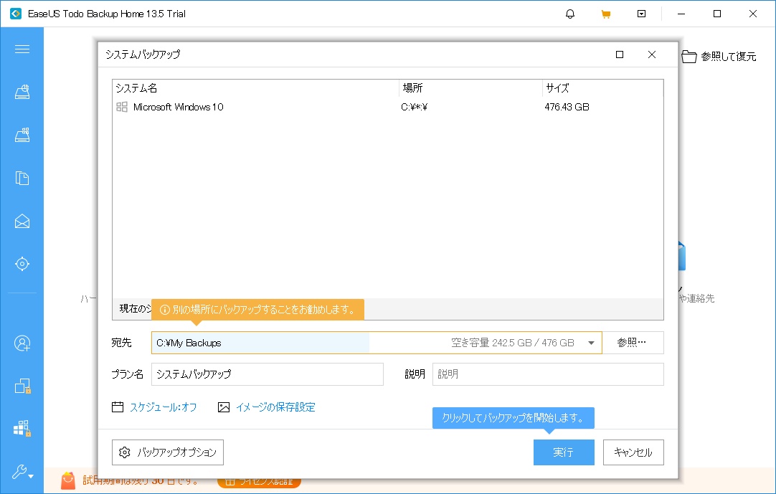
Task: Open Disk/Partition Backup sidebar icon
Action: point(22,92)
